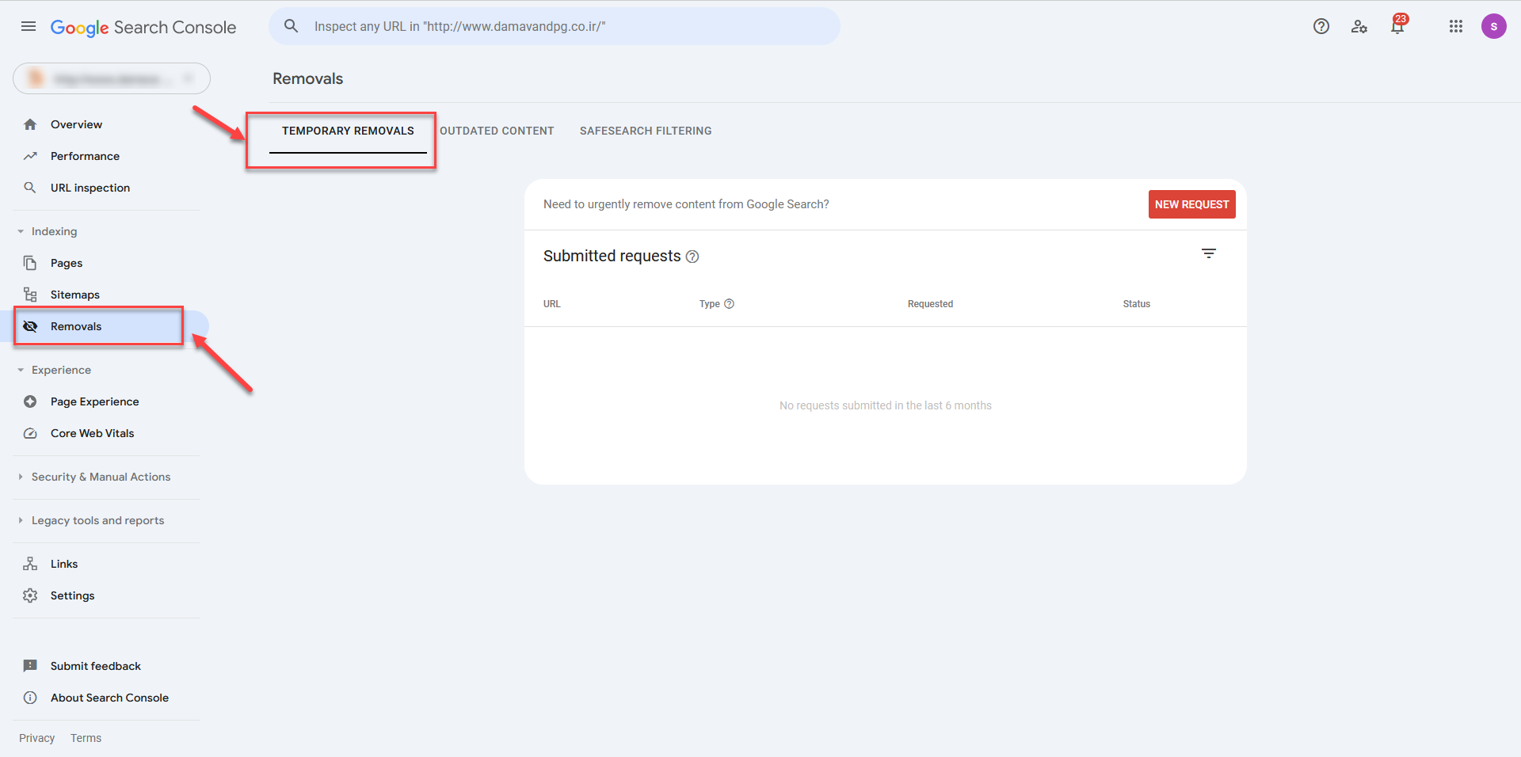Go to Core Web Vitals report

pyautogui.click(x=92, y=433)
